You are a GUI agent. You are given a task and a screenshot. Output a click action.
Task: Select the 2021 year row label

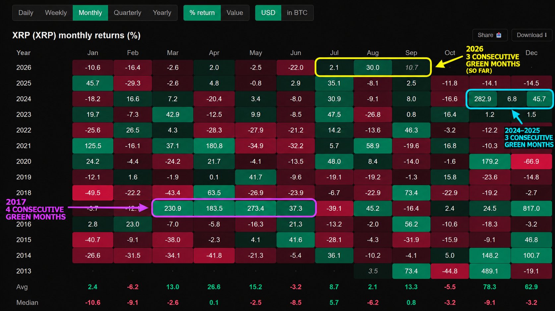(24, 146)
